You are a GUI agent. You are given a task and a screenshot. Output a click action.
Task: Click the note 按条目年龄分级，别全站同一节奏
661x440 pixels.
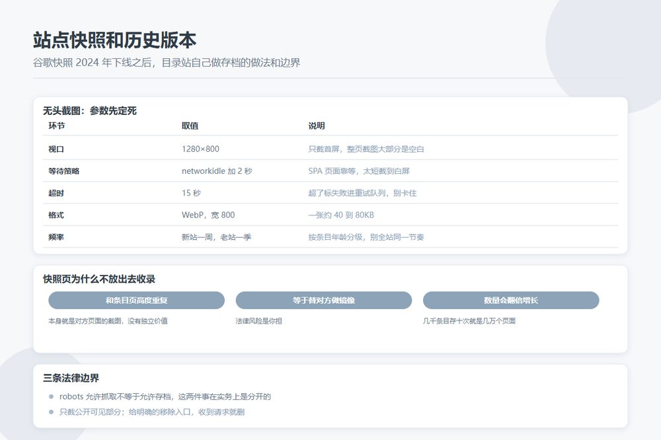pos(366,237)
